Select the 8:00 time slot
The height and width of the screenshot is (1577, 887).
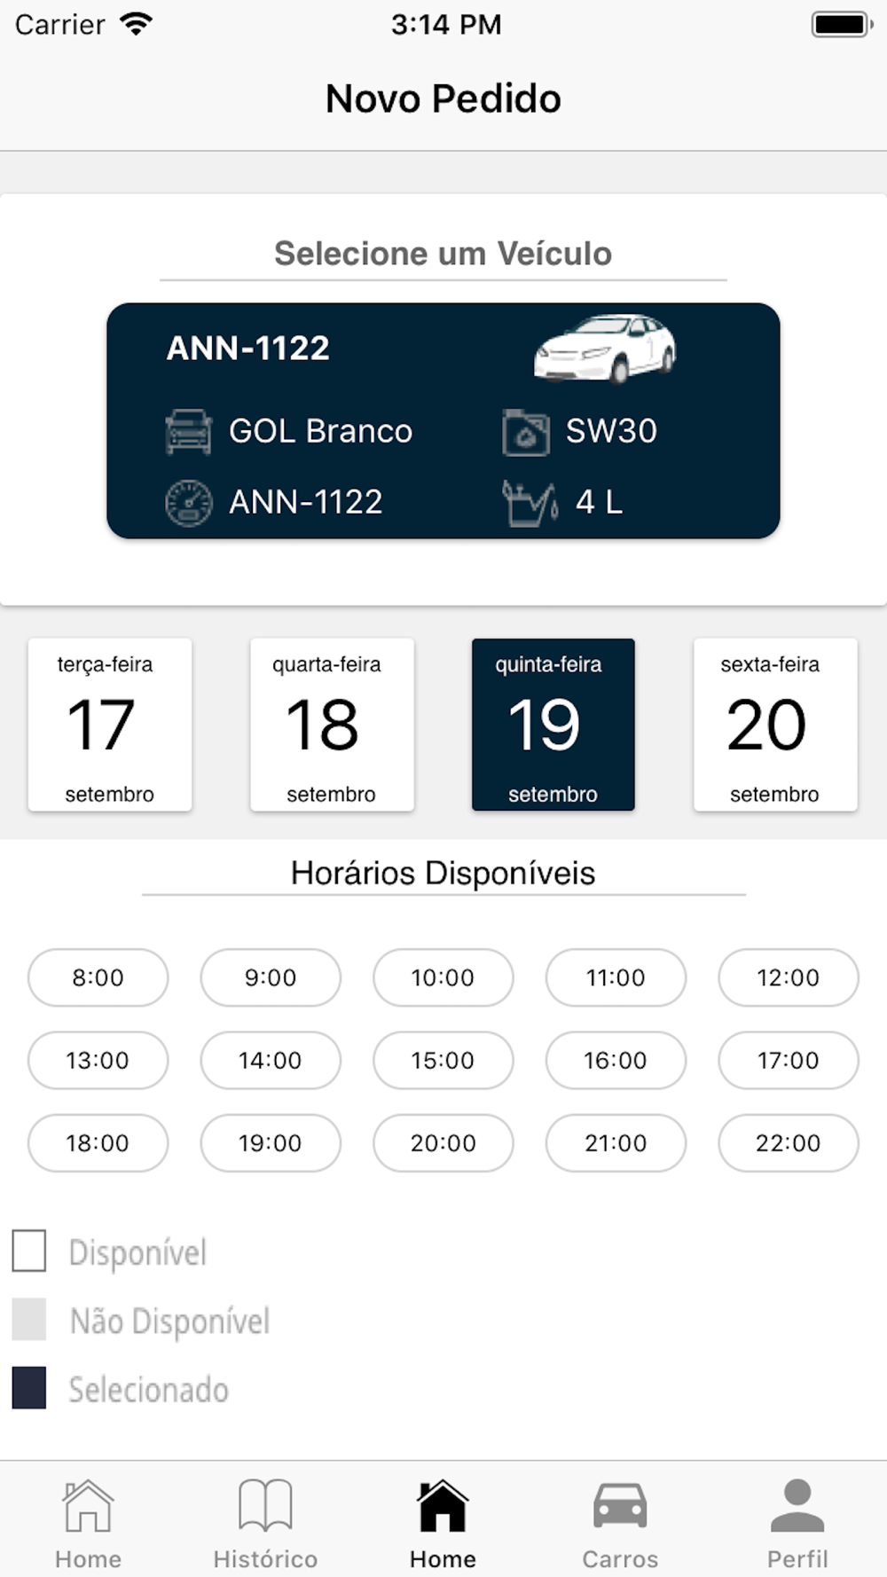(98, 977)
